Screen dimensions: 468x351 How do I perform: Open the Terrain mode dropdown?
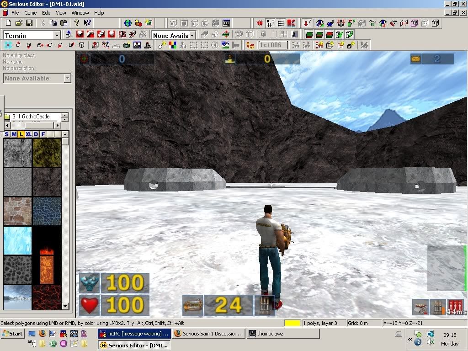tap(57, 36)
